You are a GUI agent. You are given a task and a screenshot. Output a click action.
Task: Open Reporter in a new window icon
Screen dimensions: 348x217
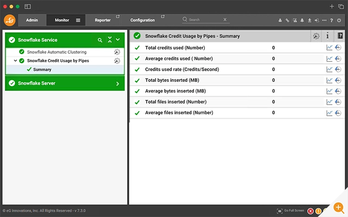(118, 17)
